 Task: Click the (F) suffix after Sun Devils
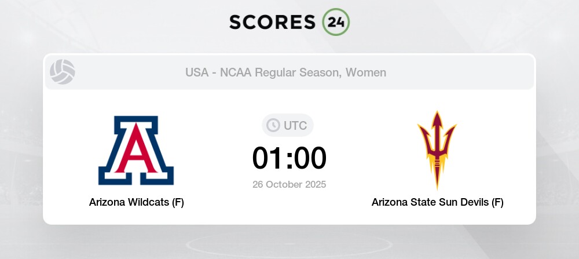[497, 202]
